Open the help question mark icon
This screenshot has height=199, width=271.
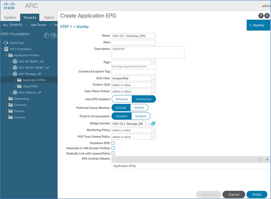[x=261, y=16]
